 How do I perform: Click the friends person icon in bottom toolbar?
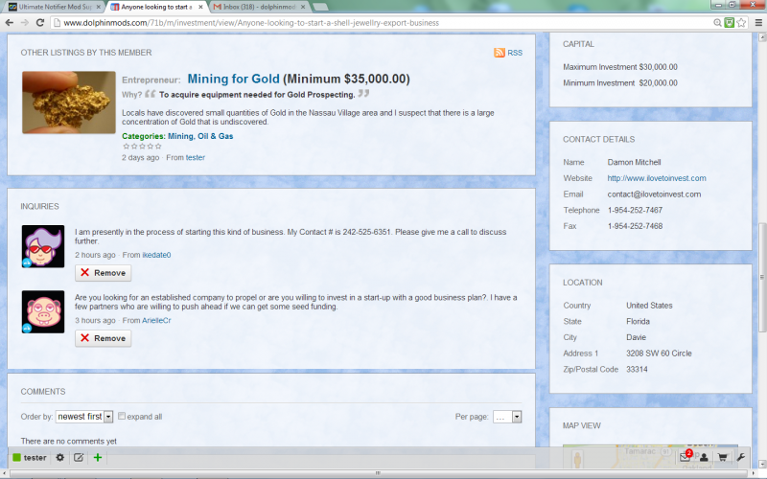704,458
